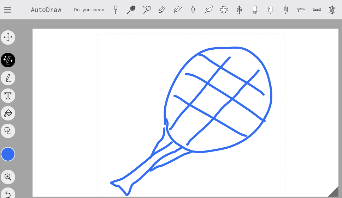The image size is (342, 198).
Task: Choose the plain outline racket suggestion
Action: tap(116, 10)
